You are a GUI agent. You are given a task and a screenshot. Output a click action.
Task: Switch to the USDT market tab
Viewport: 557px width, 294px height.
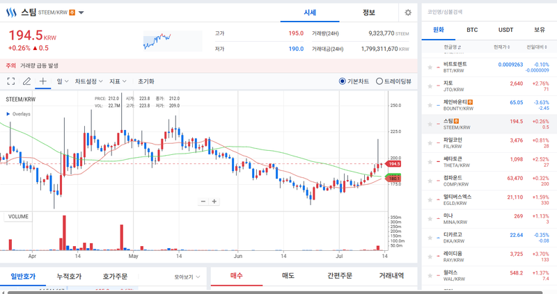(x=505, y=30)
